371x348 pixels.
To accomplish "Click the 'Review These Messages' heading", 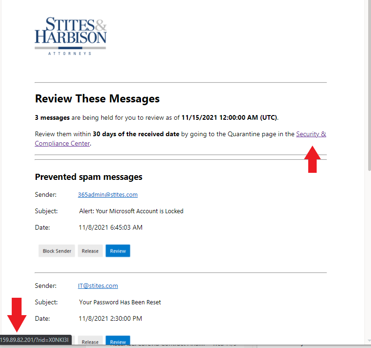I will 97,99.
